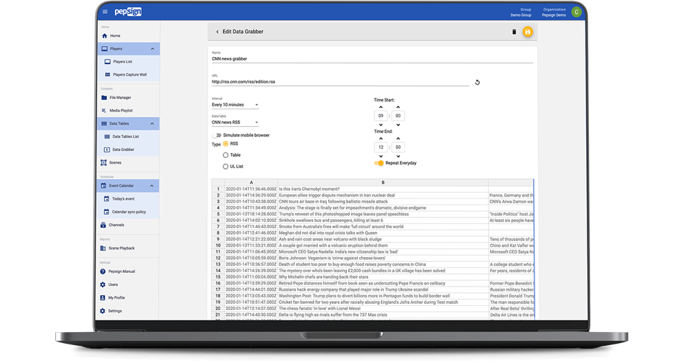Select row 1 header in table
This screenshot has height=363, width=684.
click(x=218, y=189)
